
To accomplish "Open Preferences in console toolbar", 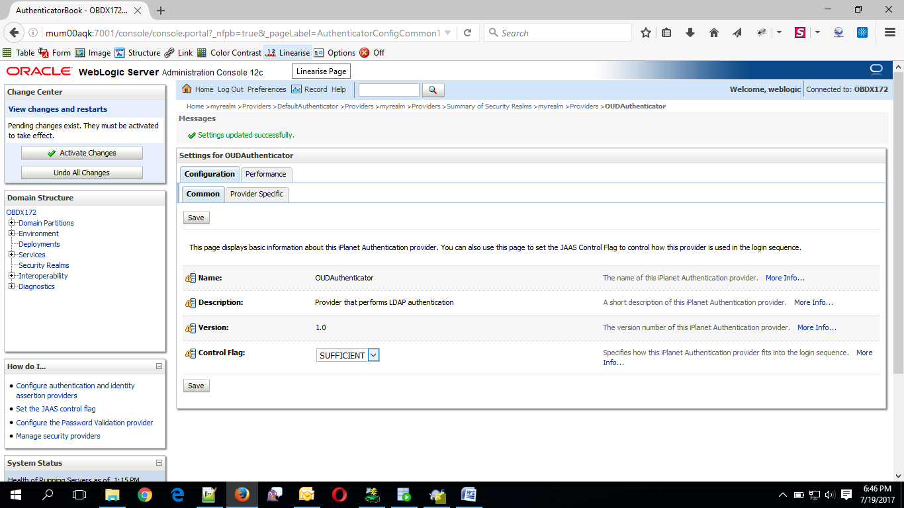I will click(267, 89).
